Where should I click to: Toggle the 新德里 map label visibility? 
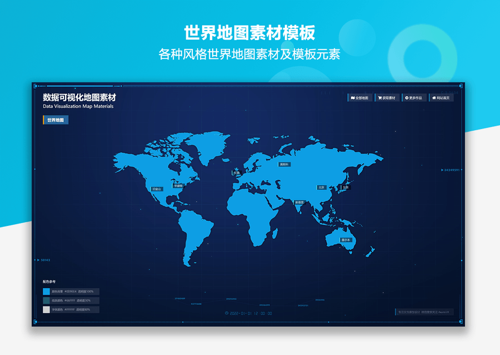[x=300, y=202]
